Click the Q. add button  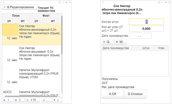[107, 42]
